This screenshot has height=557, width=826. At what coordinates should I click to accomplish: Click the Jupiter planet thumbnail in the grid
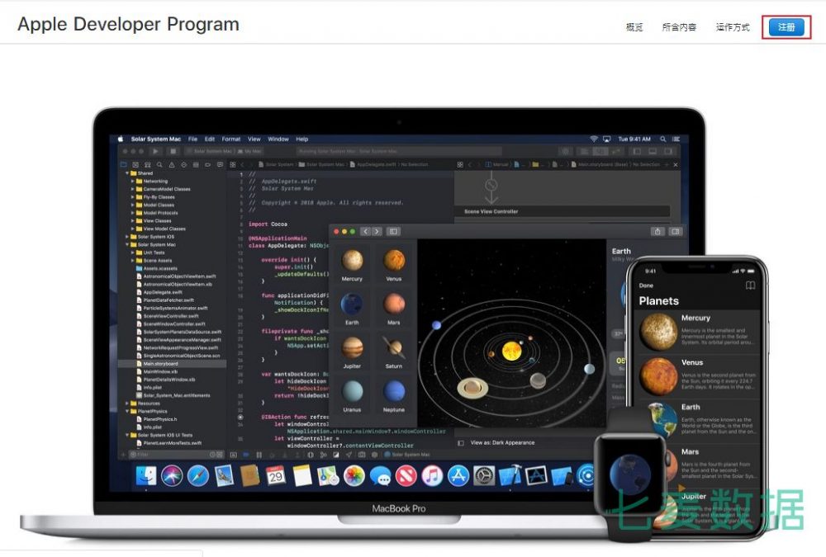(x=352, y=349)
